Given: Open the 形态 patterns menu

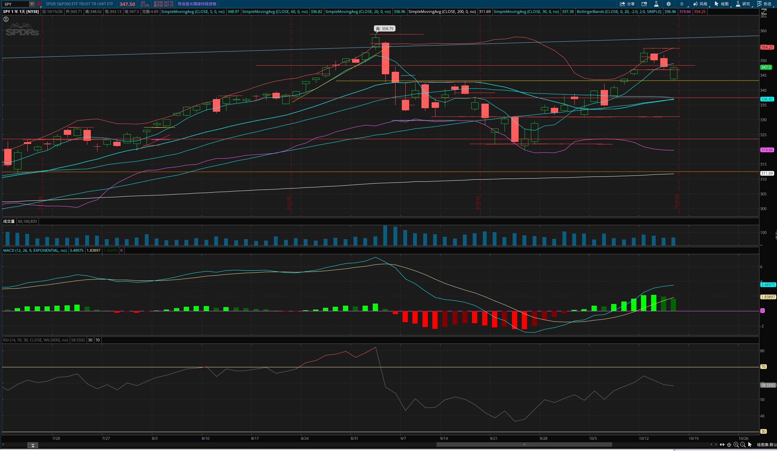Looking at the screenshot, I should coord(765,4).
